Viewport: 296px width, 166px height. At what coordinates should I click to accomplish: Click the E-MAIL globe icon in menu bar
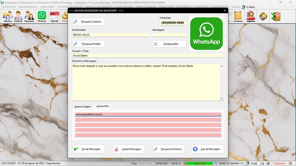point(243,7)
